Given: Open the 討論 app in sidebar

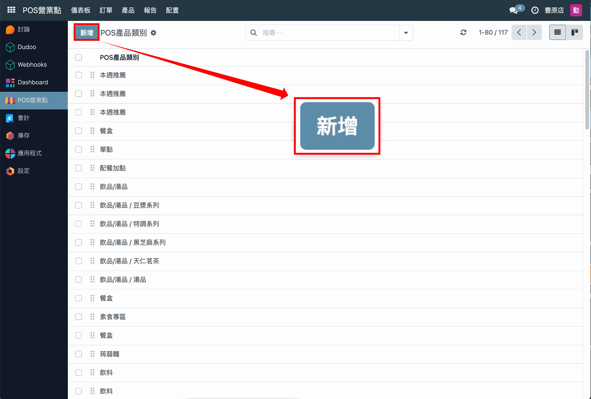Looking at the screenshot, I should 34,29.
